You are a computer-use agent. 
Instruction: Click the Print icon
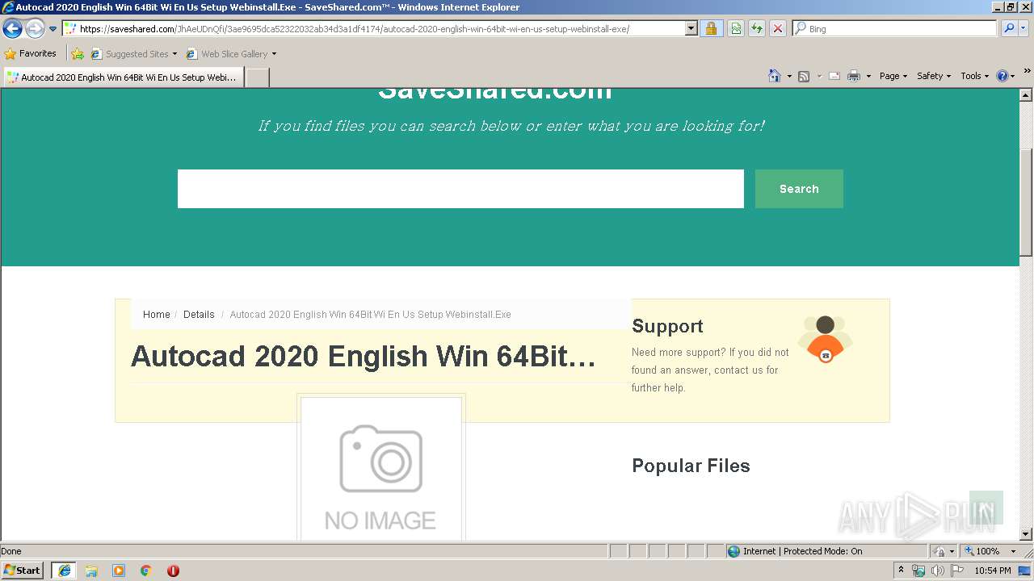854,76
